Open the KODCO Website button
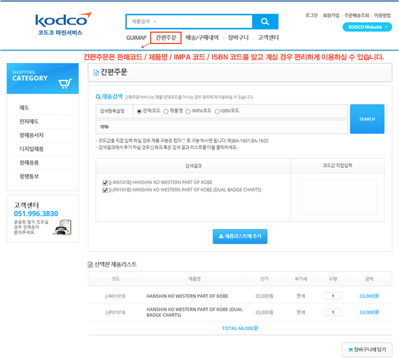Image resolution: width=399 pixels, height=359 pixels. click(x=367, y=27)
